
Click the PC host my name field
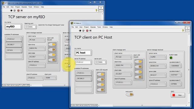tap(83, 53)
